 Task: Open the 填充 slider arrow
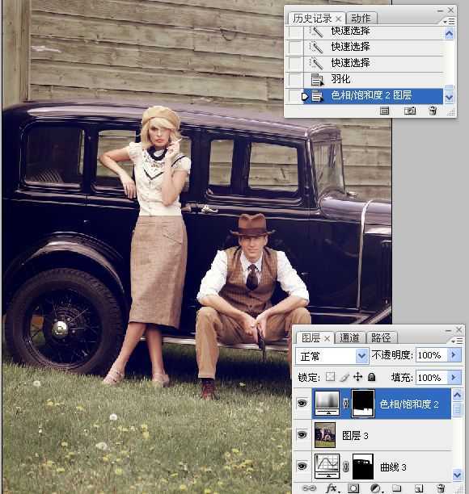tap(454, 377)
